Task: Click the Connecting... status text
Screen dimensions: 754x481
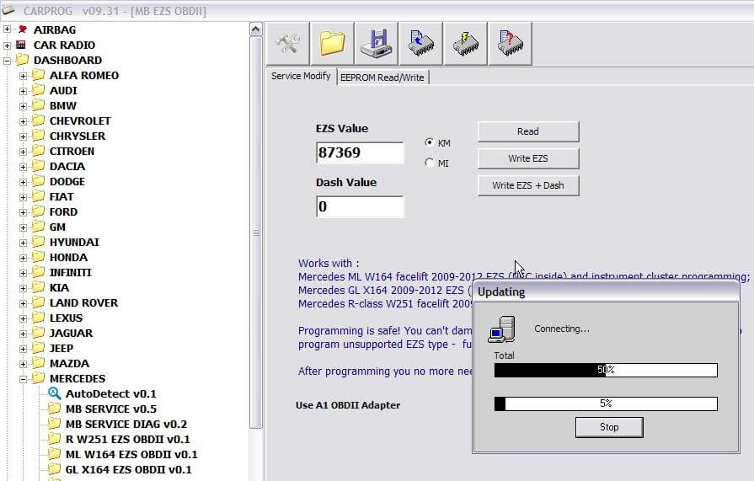Action: point(562,329)
